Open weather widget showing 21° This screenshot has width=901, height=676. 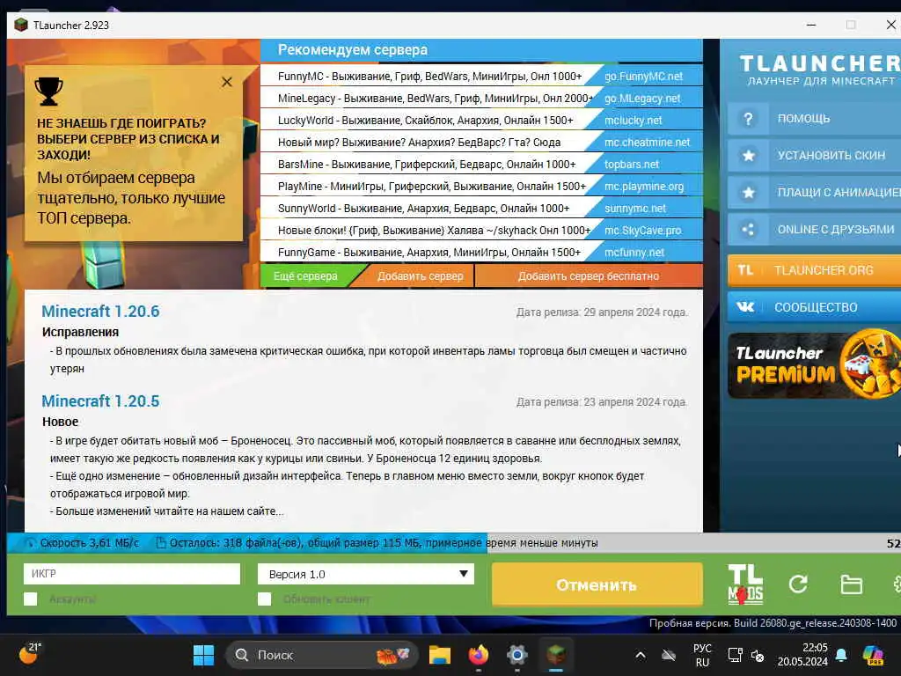click(x=29, y=654)
